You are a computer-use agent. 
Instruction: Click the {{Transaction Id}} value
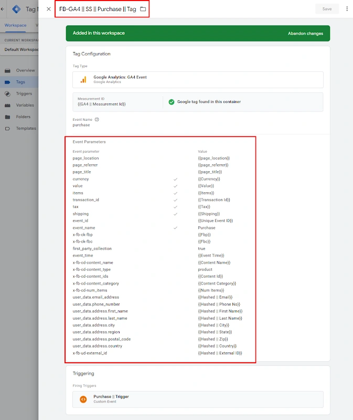point(214,200)
